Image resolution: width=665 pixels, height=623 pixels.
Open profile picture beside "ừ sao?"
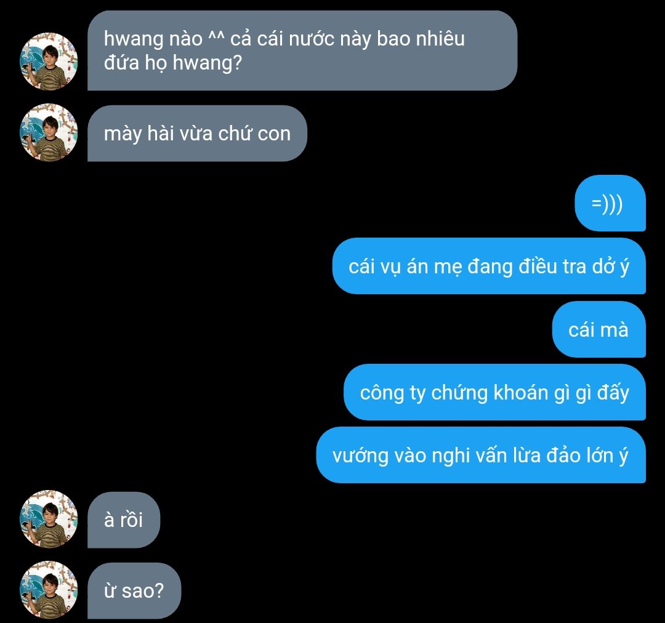[x=49, y=590]
